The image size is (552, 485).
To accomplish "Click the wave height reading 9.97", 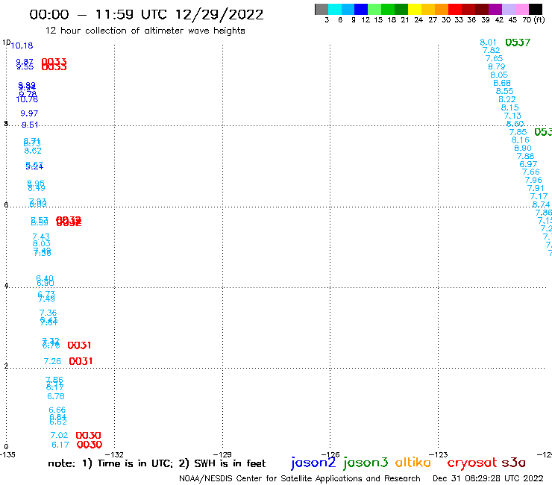I will [29, 113].
